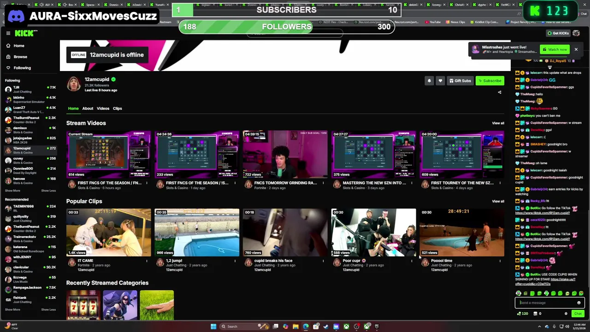This screenshot has width=590, height=332.
Task: Open 'Pooool time' clip thumbnail
Action: 462,232
